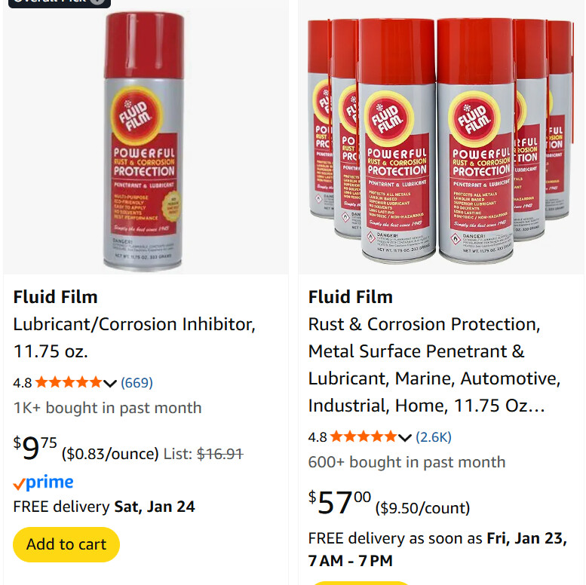
Task: Click the 4.8 rating number of the $57.00 item
Action: pyautogui.click(x=318, y=437)
